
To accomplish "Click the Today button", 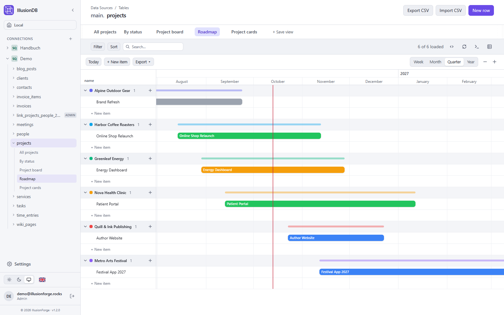I will 94,62.
